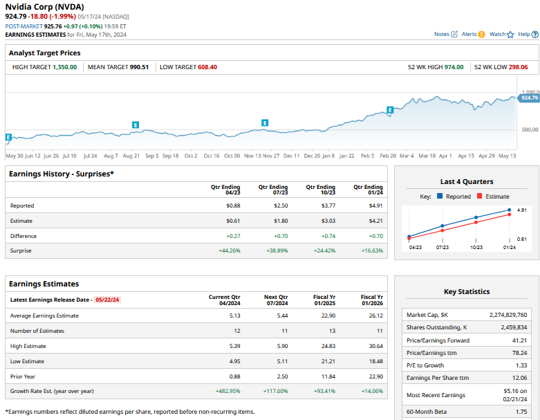Click the Watch star icon
Viewport: 540px width, 420px height.
(510, 34)
